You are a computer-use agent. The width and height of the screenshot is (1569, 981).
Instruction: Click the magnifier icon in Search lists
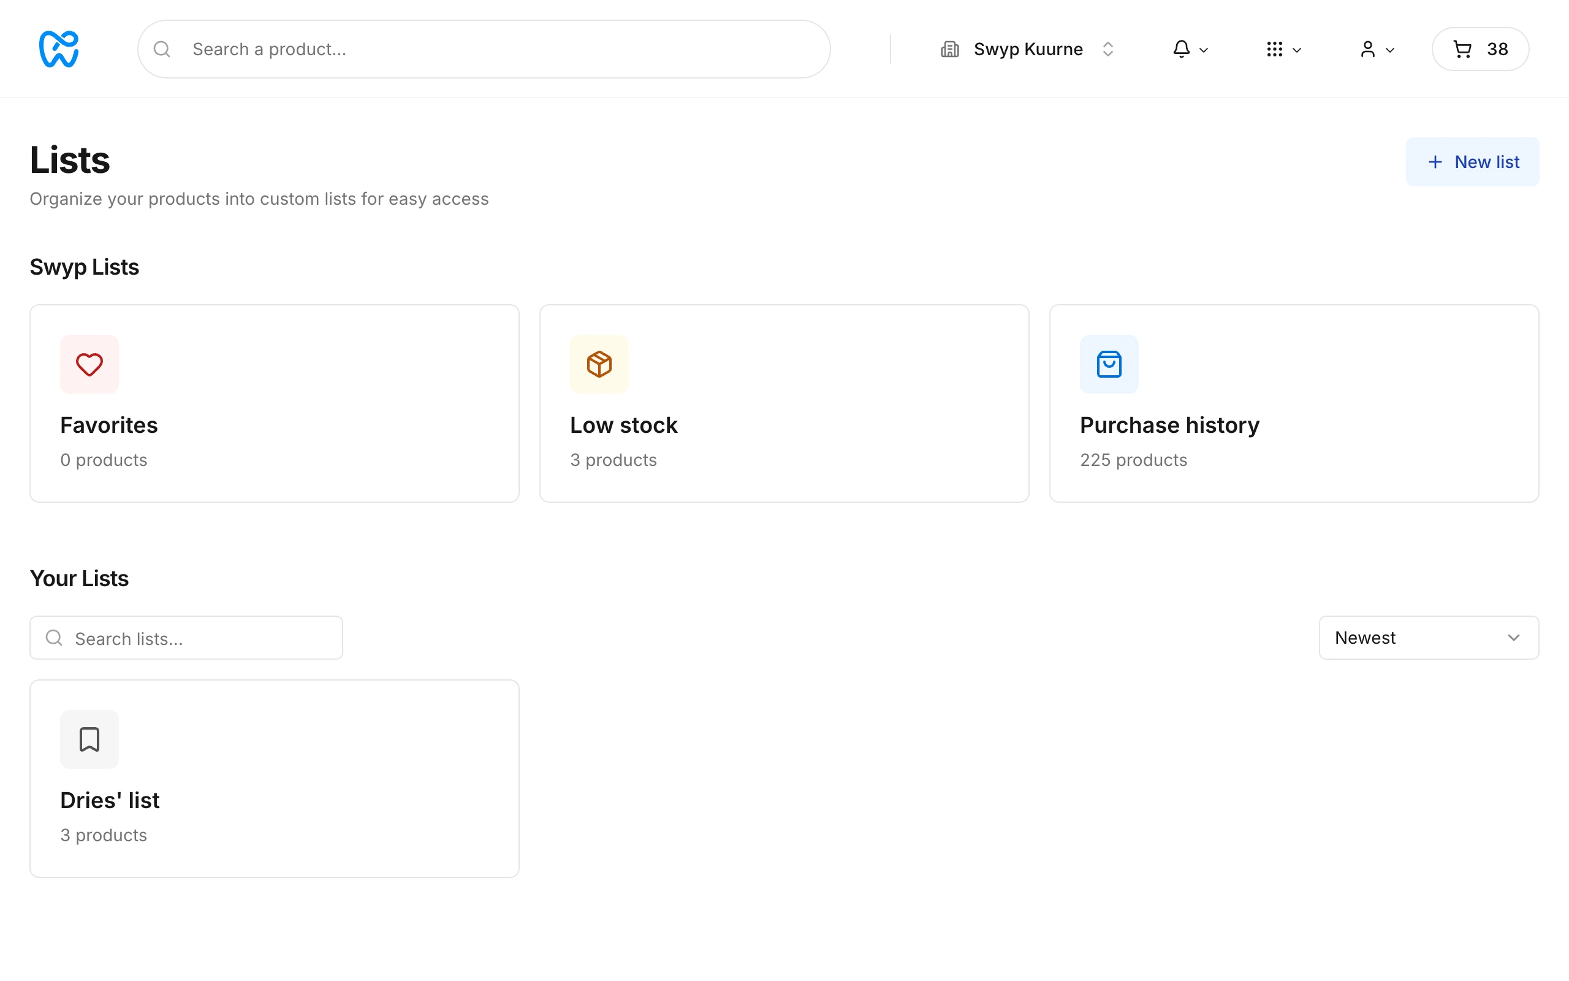point(55,638)
